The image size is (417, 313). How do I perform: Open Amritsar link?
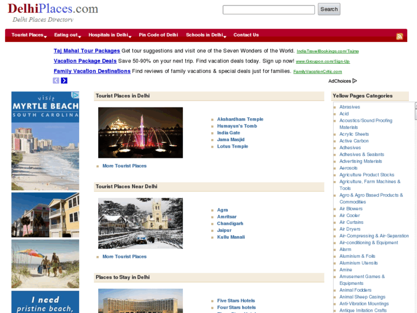[227, 217]
